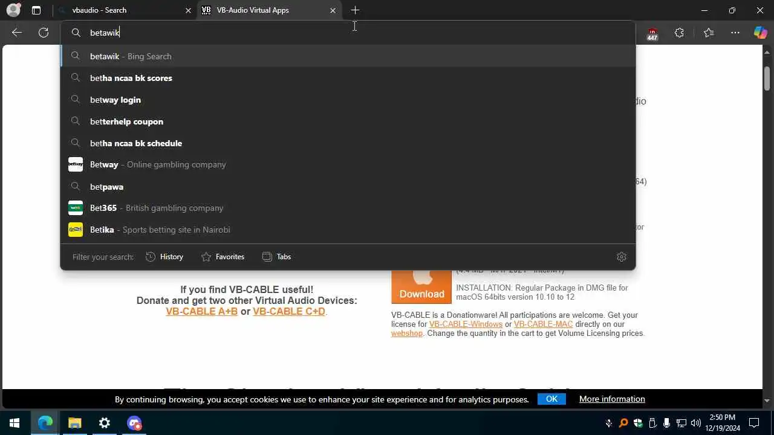The height and width of the screenshot is (435, 774).
Task: Open the VB-CABLE-MAC license link
Action: pyautogui.click(x=543, y=324)
